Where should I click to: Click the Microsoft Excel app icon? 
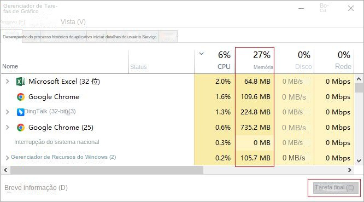tap(21, 82)
